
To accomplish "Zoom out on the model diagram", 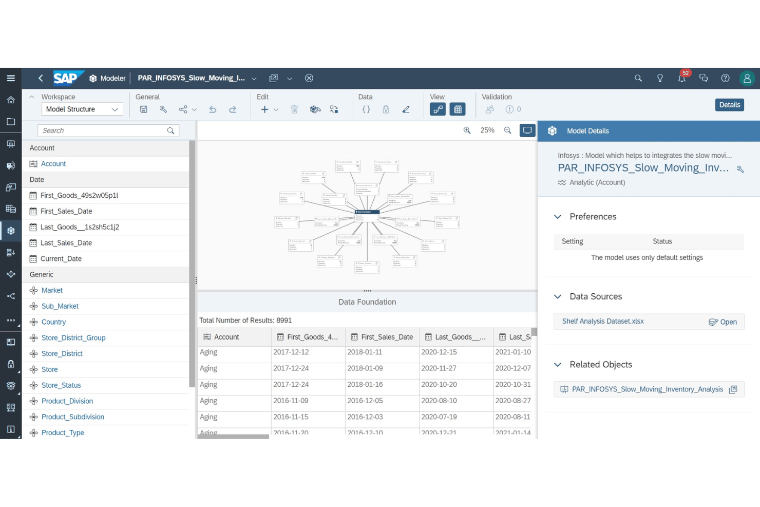I will click(507, 130).
